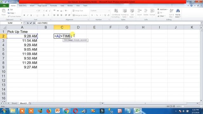
Task: Click the Insert Function fx icon
Action: 34,23
